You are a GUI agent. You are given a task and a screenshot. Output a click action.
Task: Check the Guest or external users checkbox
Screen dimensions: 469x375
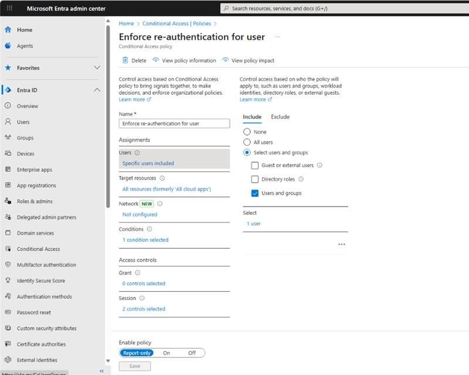[254, 164]
